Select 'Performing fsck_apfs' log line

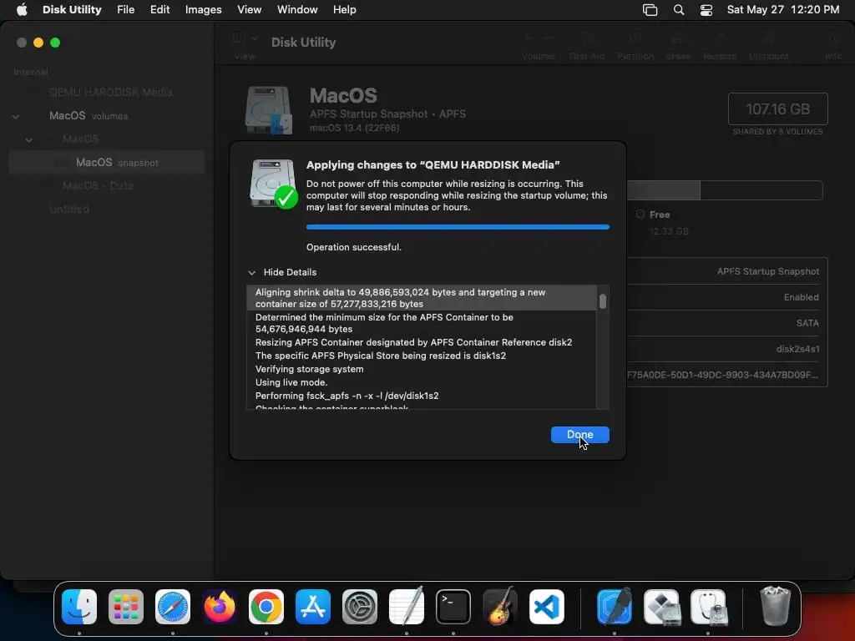point(422,396)
